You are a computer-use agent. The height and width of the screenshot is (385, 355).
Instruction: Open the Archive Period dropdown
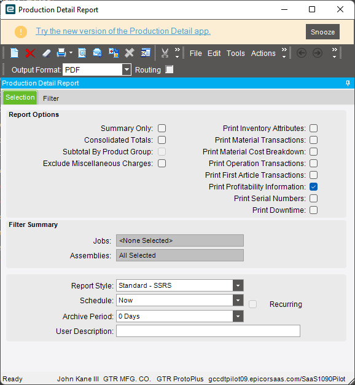point(238,316)
